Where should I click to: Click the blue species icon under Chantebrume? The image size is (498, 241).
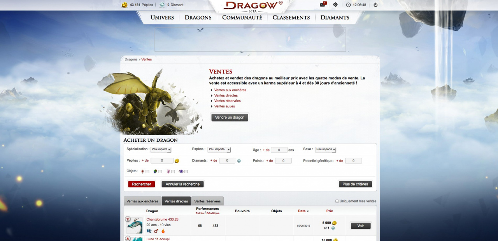click(149, 231)
